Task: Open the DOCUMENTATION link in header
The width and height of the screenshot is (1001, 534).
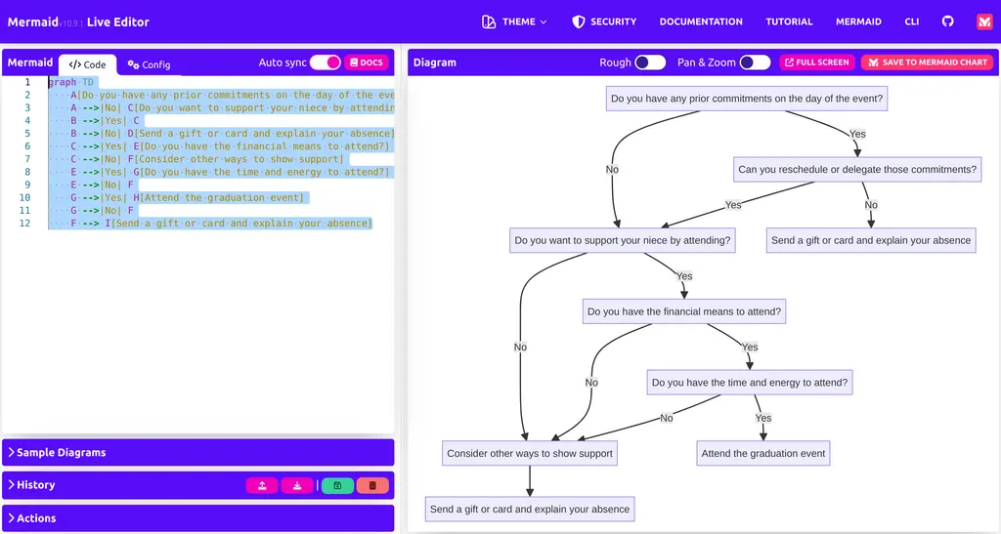Action: click(701, 21)
